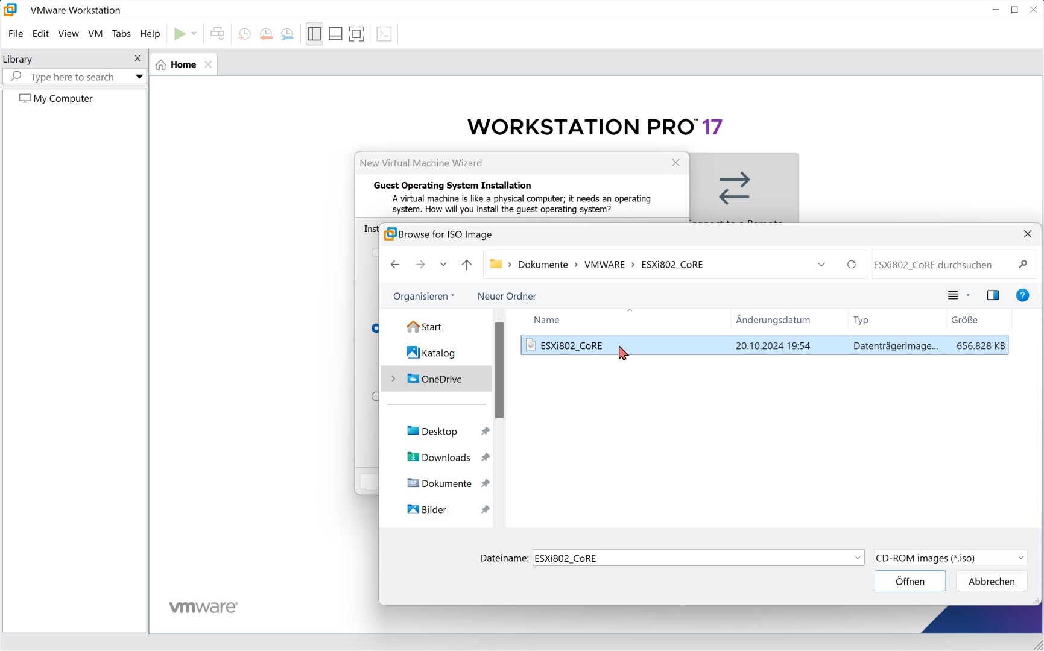Close the Library panel
Screen dimensions: 1044x651
click(138, 58)
